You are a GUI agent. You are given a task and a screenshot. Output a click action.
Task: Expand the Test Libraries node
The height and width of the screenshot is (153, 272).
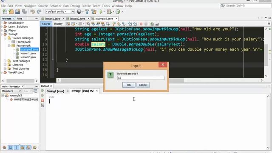pos(5,68)
